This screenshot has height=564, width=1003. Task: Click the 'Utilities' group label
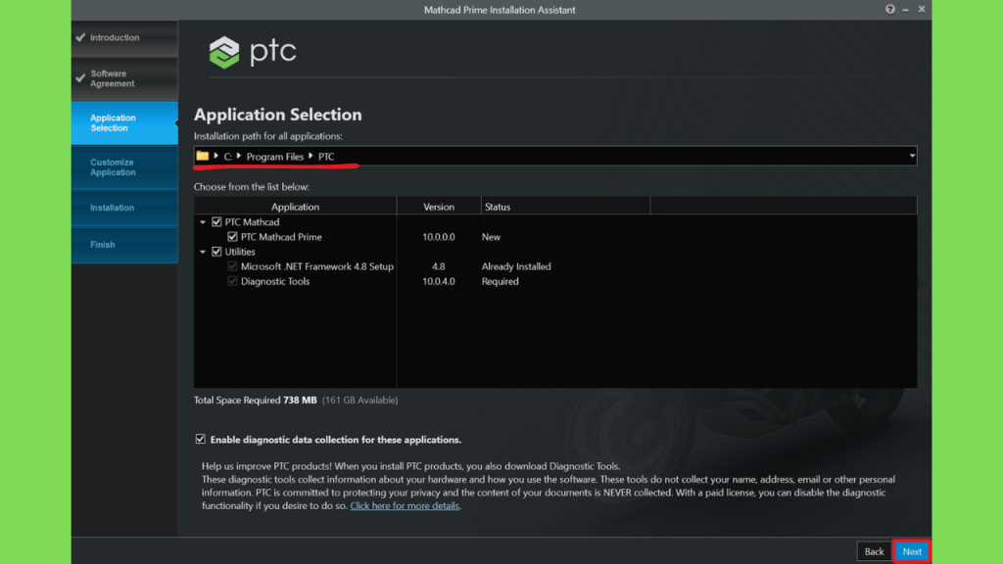(x=240, y=252)
